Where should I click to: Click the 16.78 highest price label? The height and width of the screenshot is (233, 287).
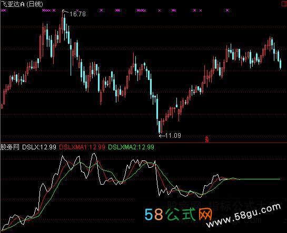77,14
